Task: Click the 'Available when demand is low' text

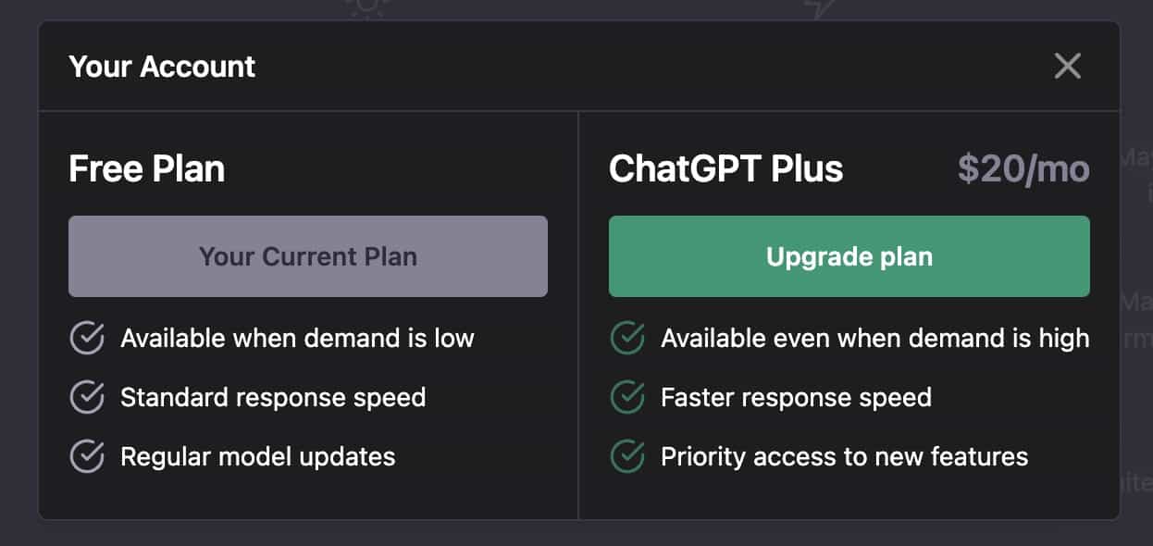Action: pos(297,338)
